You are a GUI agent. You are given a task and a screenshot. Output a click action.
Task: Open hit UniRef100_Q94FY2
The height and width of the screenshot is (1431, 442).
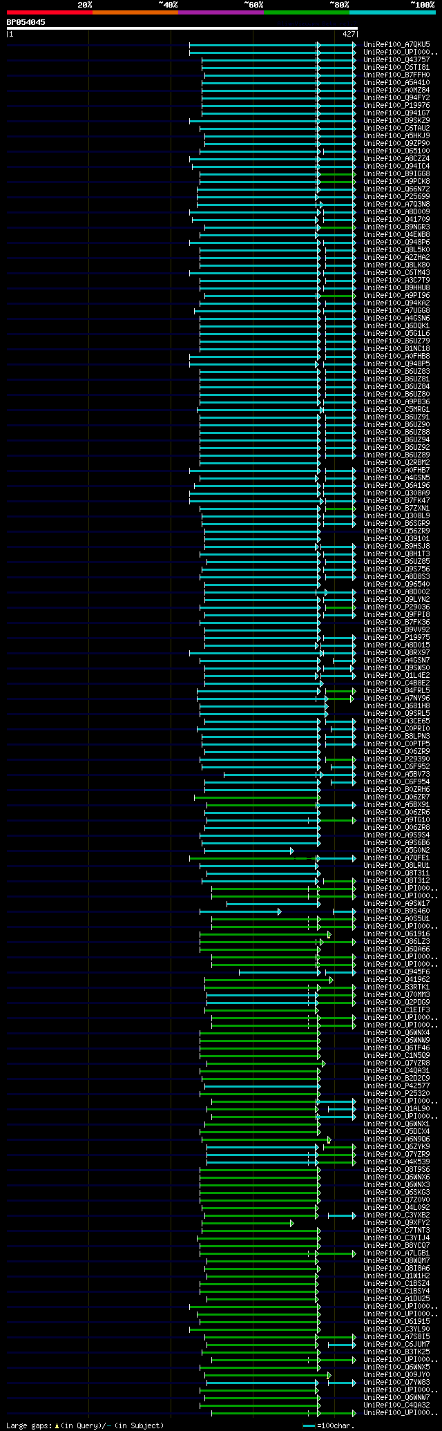[396, 97]
